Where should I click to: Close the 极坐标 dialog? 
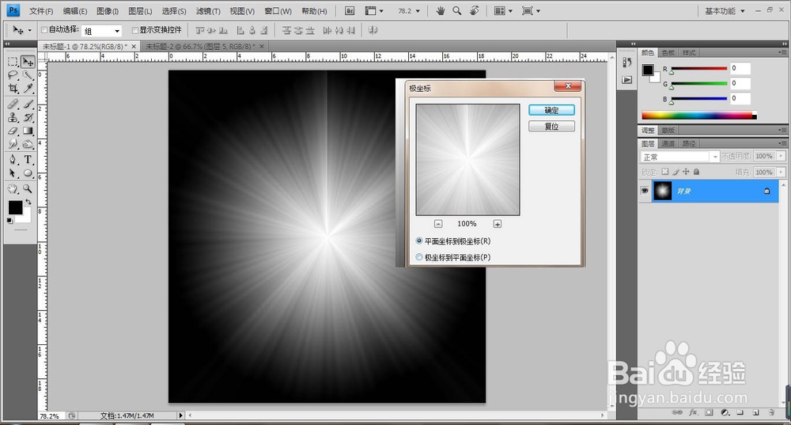pyautogui.click(x=567, y=86)
